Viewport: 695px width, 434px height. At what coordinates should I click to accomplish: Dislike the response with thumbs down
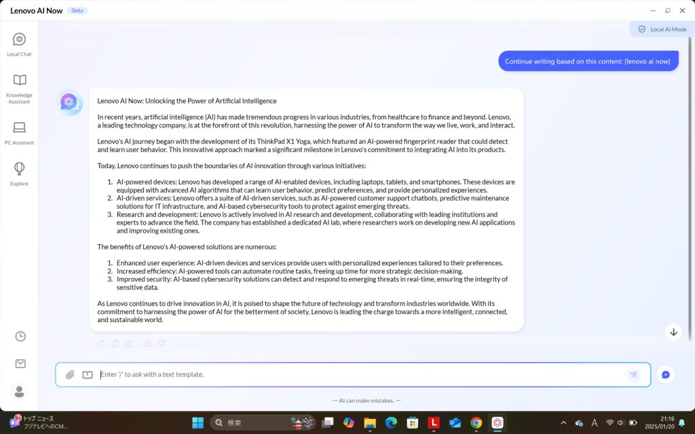(162, 344)
